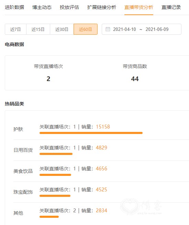This screenshot has height=225, width=189.
Task: Select the 近7日 time range
Action: [x=15, y=29]
